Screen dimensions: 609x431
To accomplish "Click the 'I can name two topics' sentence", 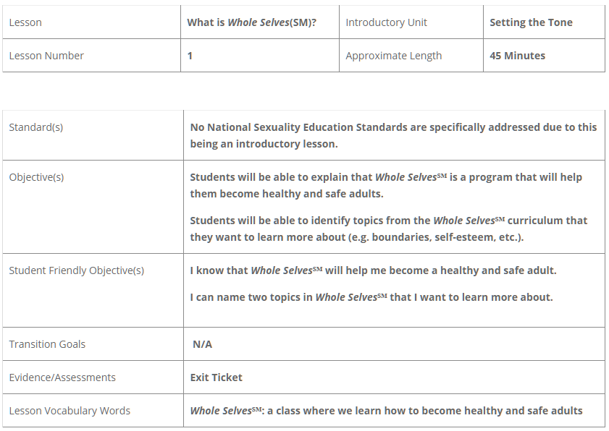I will coord(371,297).
